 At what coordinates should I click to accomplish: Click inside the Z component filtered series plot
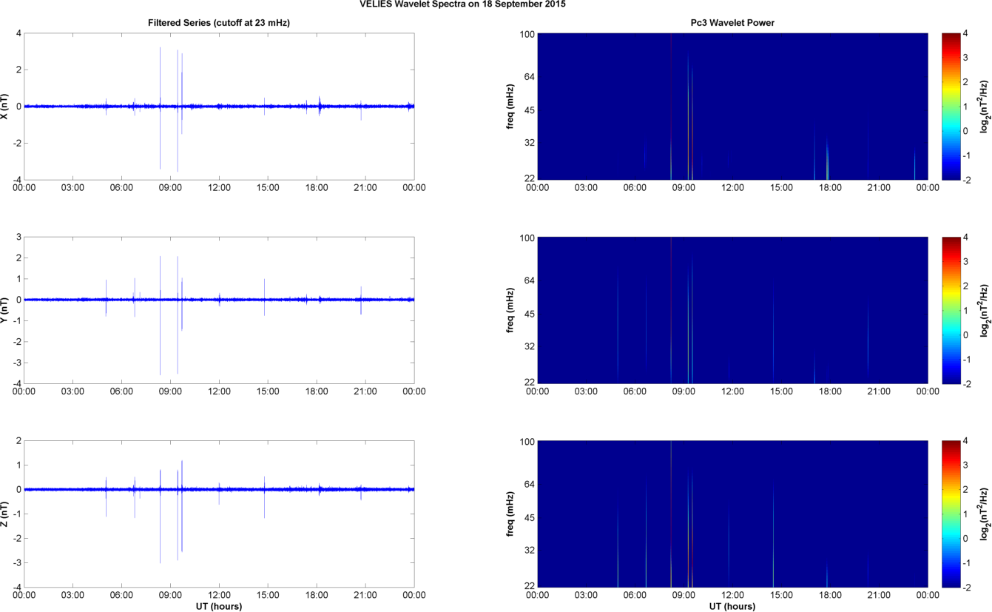[x=219, y=514]
